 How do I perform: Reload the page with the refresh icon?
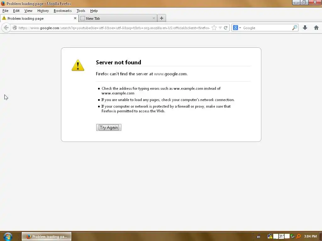point(226,28)
